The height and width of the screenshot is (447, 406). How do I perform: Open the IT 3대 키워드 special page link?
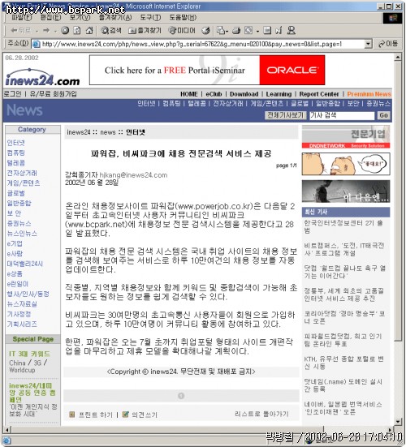pyautogui.click(x=29, y=354)
